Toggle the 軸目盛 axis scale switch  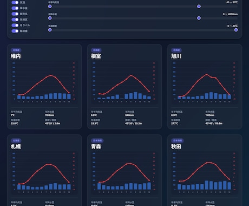15,31
